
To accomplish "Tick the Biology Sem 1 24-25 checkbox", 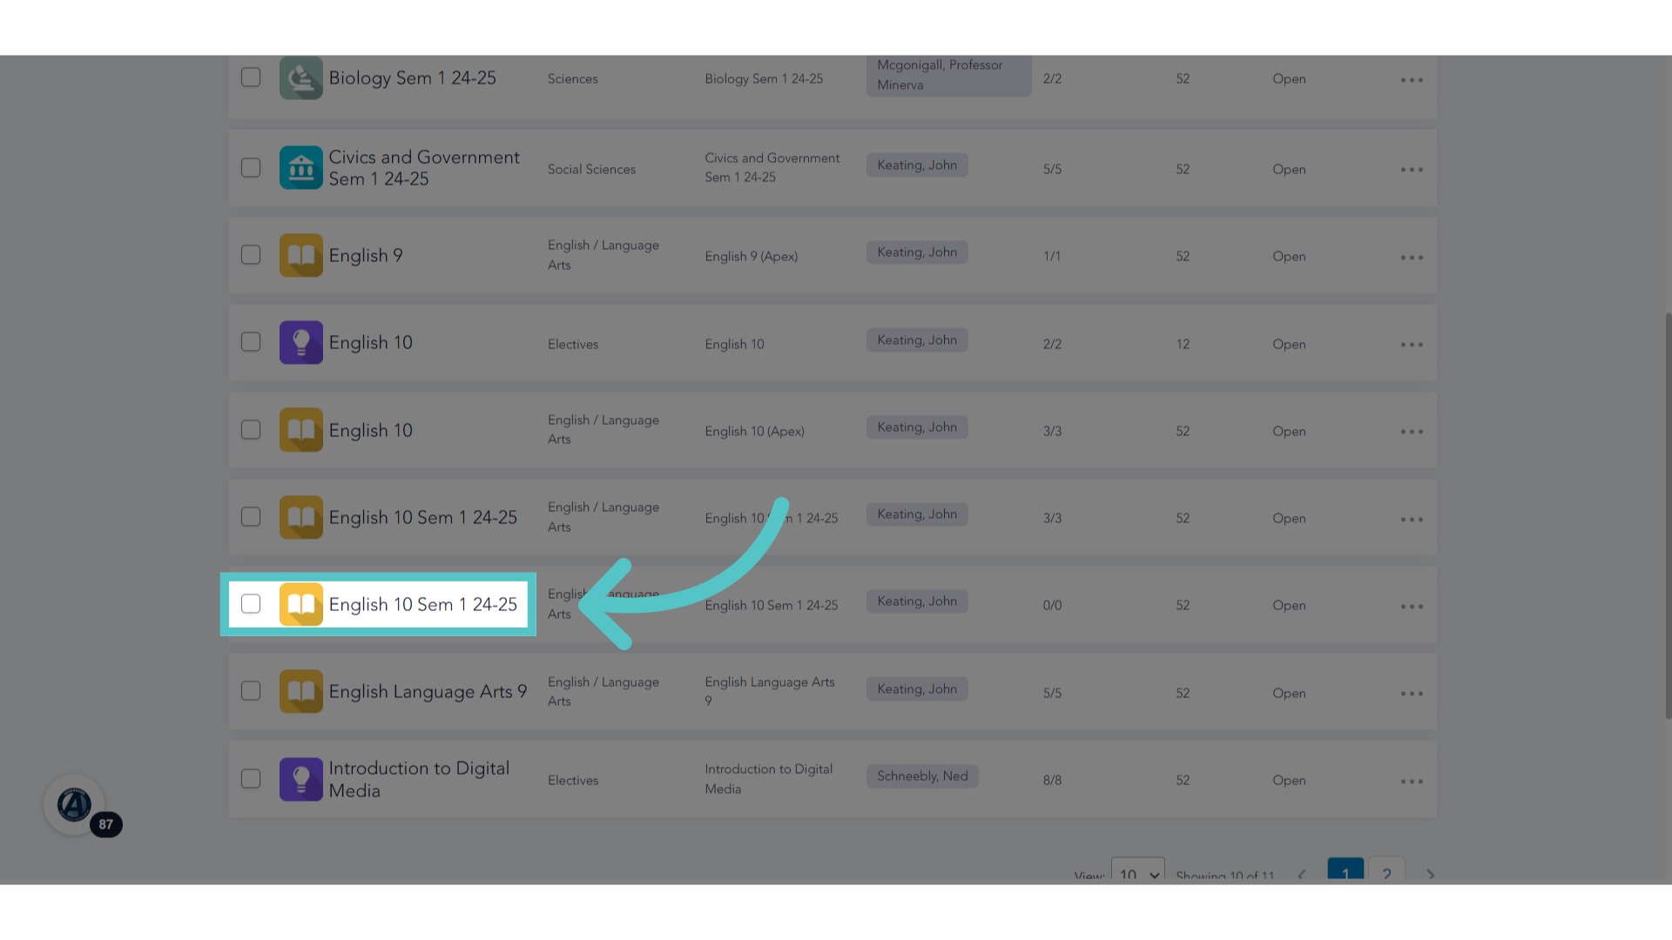I will tap(251, 77).
